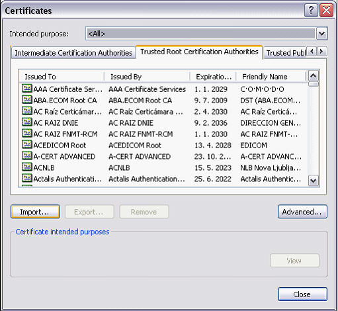Select AC RAIZ FNMT-RCM in Issued To
338x311 pixels.
[x=65, y=134]
